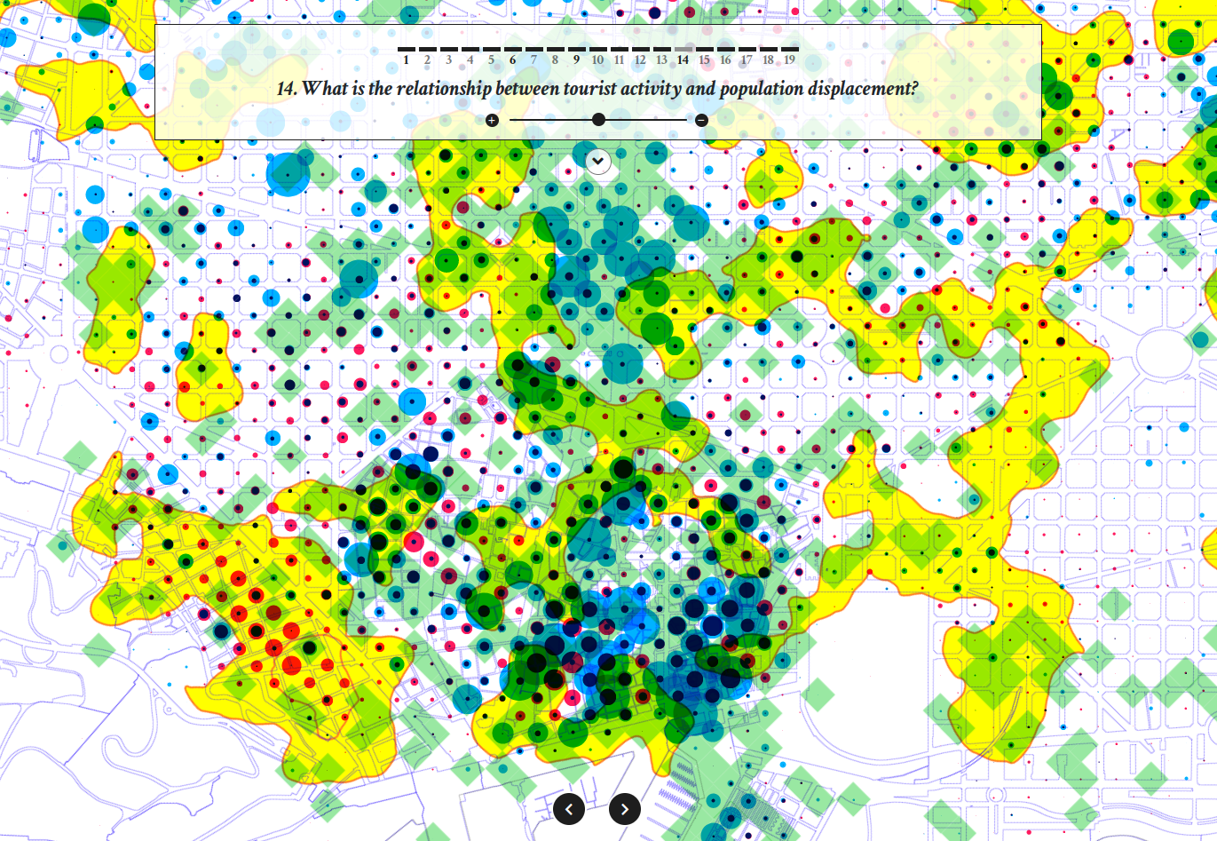This screenshot has width=1217, height=841.
Task: Select question 6 in the navigation
Action: click(512, 58)
